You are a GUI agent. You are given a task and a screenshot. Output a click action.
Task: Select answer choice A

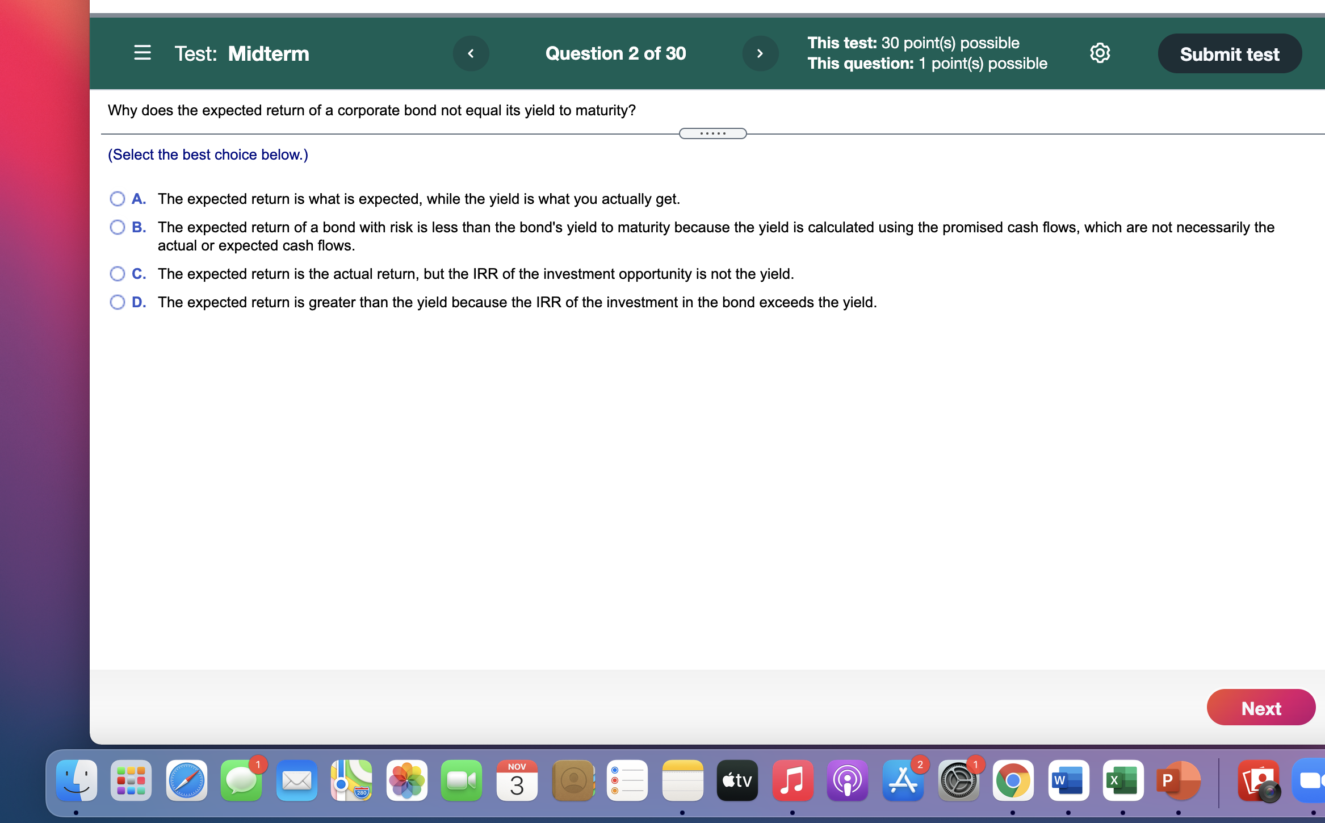pyautogui.click(x=118, y=199)
